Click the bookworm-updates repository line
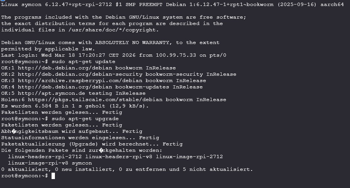This screenshot has width=350, height=188. [x=102, y=87]
